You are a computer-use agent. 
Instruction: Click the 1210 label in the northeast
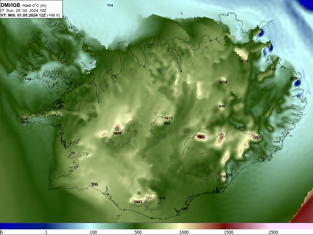[x=244, y=61]
